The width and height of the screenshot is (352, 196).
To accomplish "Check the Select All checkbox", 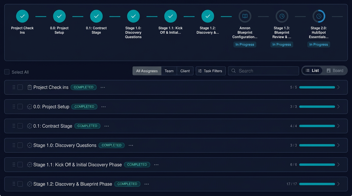I will coord(7,72).
